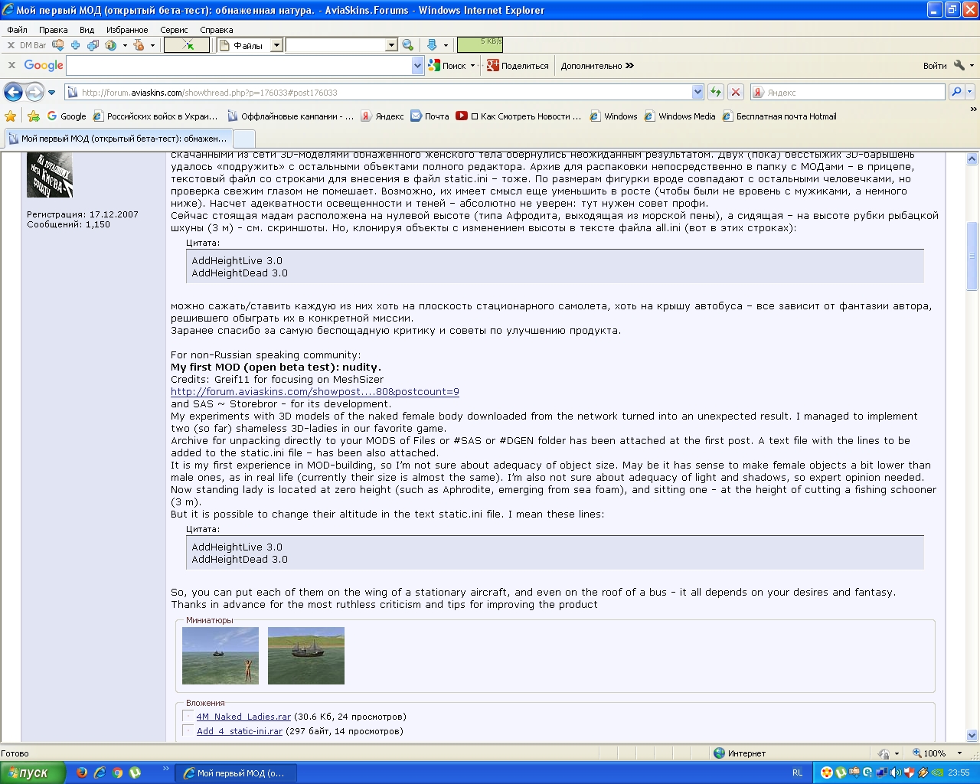Screen dimensions: 980x784
Task: Open the Яндекс favorites bar bookmark
Action: 382,116
